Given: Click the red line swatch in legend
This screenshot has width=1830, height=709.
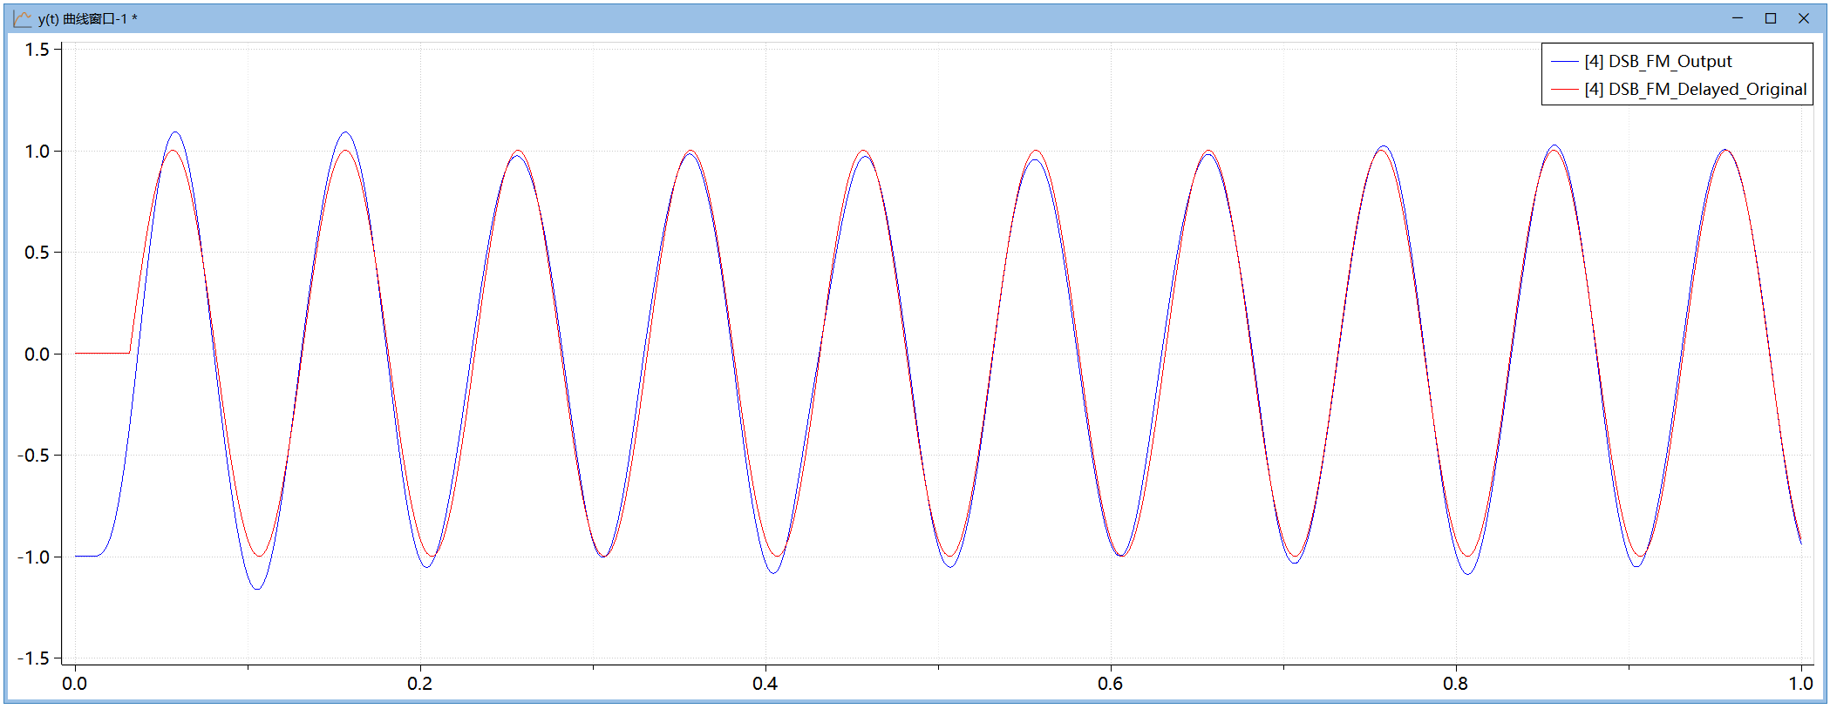Looking at the screenshot, I should click(x=1565, y=90).
